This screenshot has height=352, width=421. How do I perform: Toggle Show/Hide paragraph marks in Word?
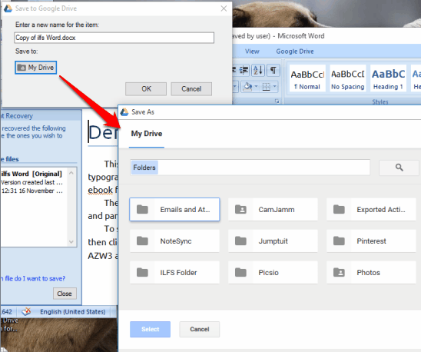(x=273, y=71)
